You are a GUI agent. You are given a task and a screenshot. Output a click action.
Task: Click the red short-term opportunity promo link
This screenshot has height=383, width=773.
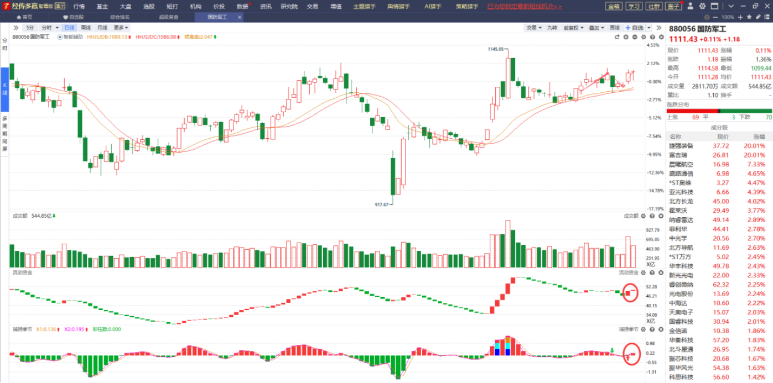click(x=524, y=7)
